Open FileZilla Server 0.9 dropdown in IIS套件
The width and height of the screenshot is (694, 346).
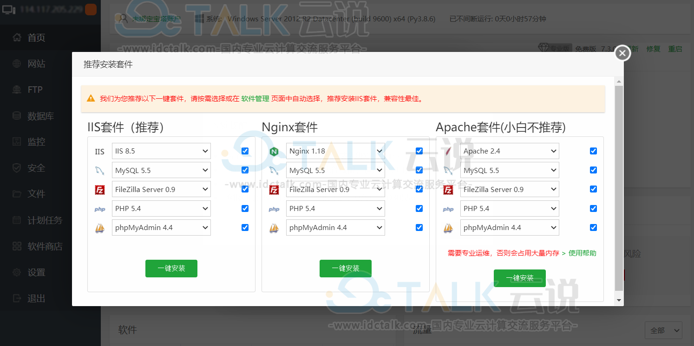(x=161, y=189)
